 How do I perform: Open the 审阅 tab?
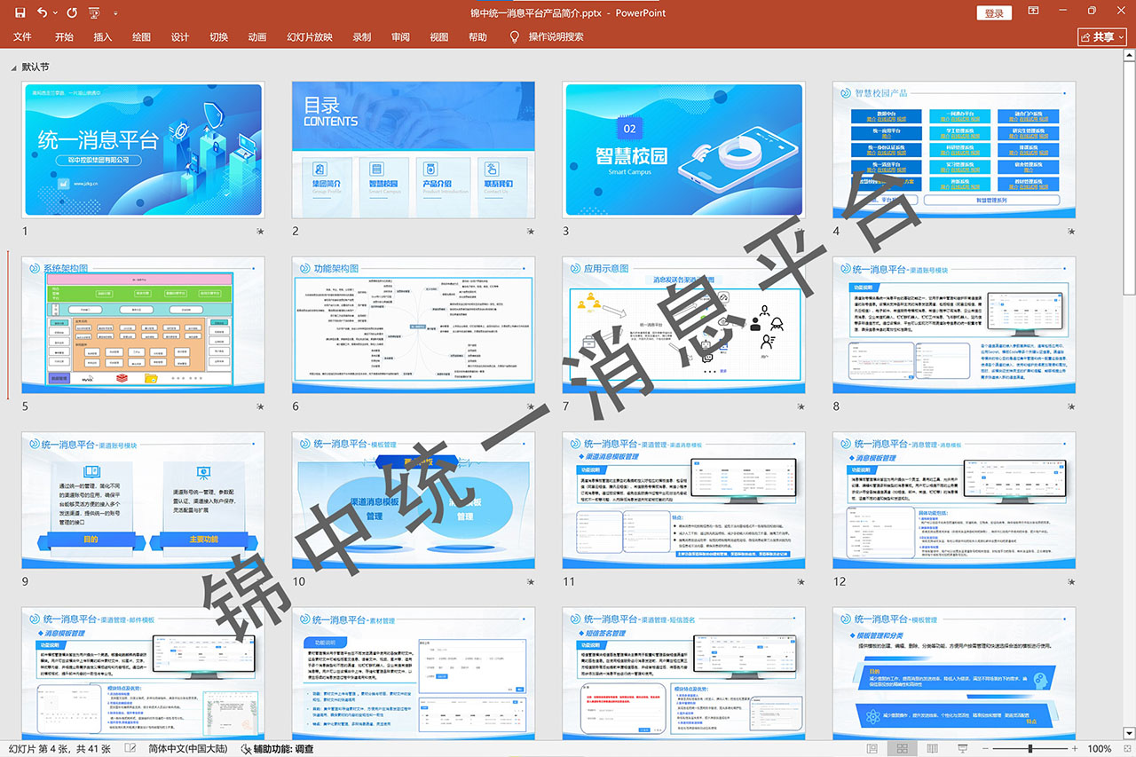(400, 37)
